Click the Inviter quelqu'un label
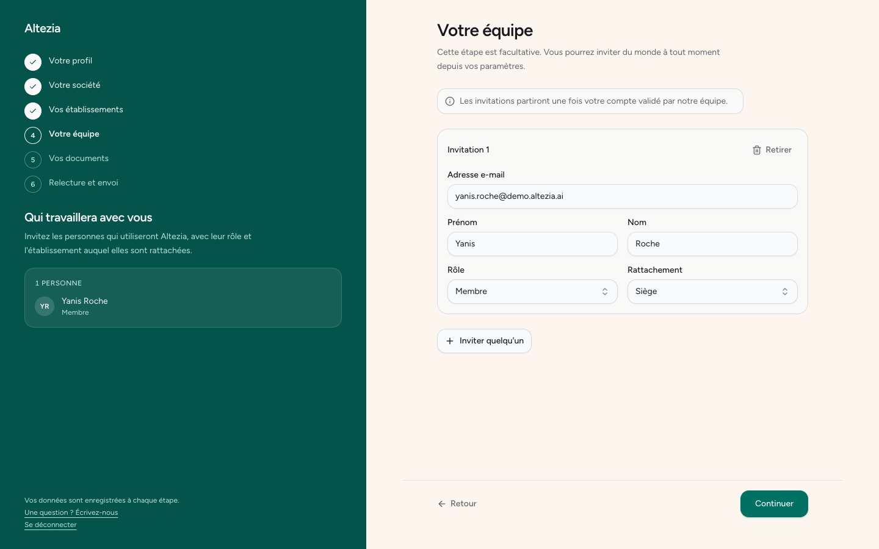 point(491,341)
